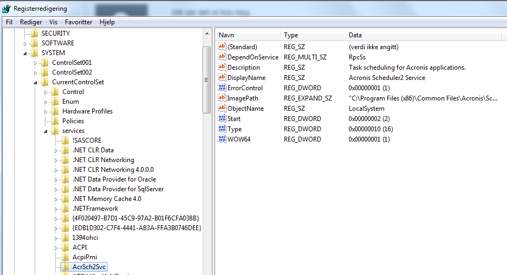Click the string icon for DisplayName value
Image resolution: width=507 pixels, height=275 pixels.
click(222, 77)
